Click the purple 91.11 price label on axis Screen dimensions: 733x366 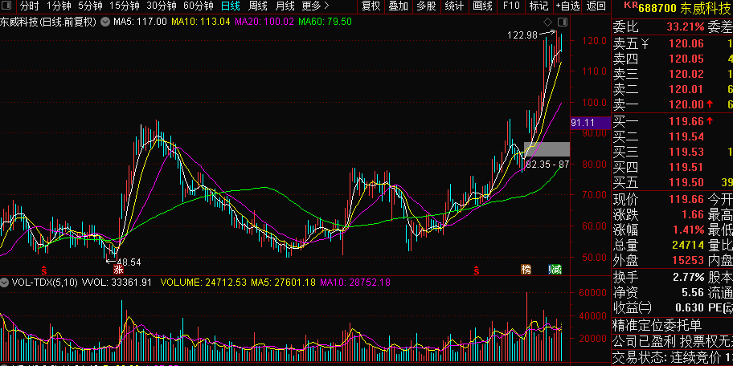click(583, 123)
